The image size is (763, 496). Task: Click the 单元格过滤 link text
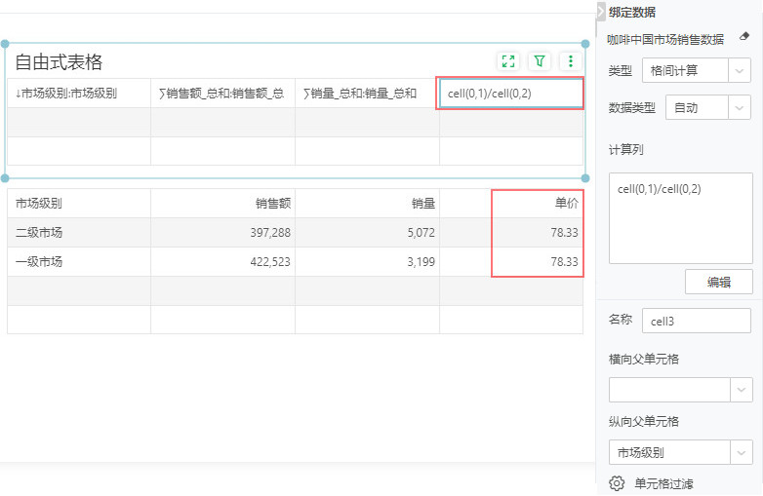[x=663, y=483]
